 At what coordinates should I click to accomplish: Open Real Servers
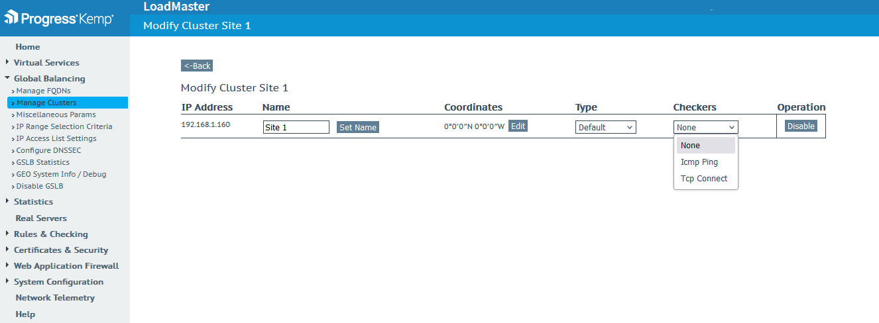click(41, 218)
